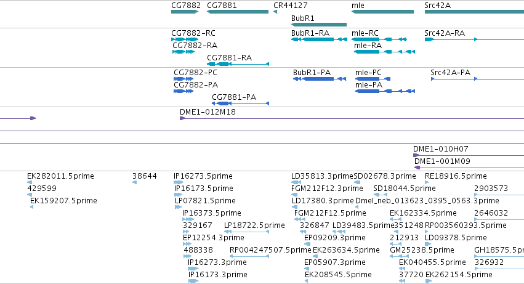This screenshot has width=524, height=284.
Task: Click the LP18722.5prime EST glyph
Action: (247, 232)
